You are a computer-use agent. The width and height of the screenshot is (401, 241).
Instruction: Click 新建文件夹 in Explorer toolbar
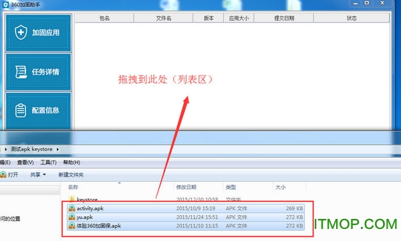pos(71,175)
